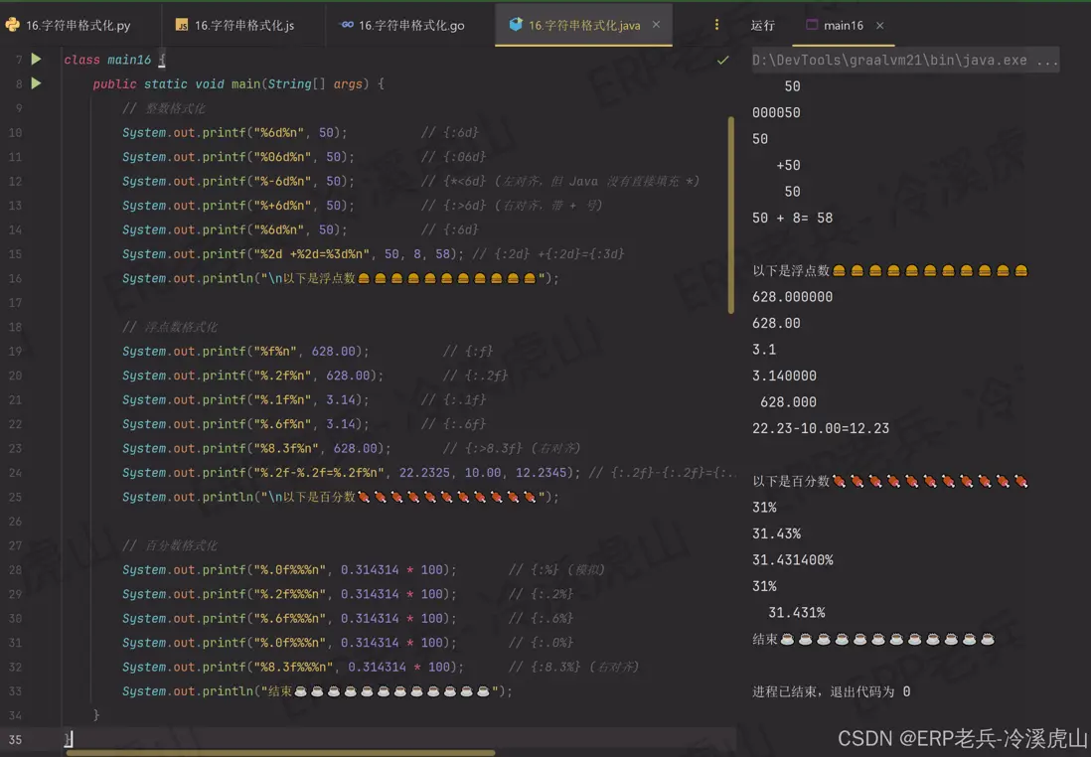This screenshot has width=1091, height=757.
Task: Click the JS file icon on second tab
Action: (x=182, y=25)
